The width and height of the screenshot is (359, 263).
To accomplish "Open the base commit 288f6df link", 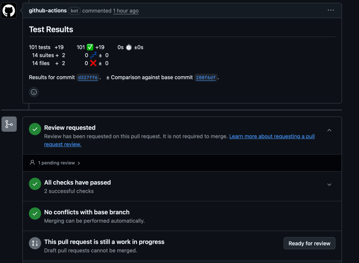I will click(x=206, y=78).
